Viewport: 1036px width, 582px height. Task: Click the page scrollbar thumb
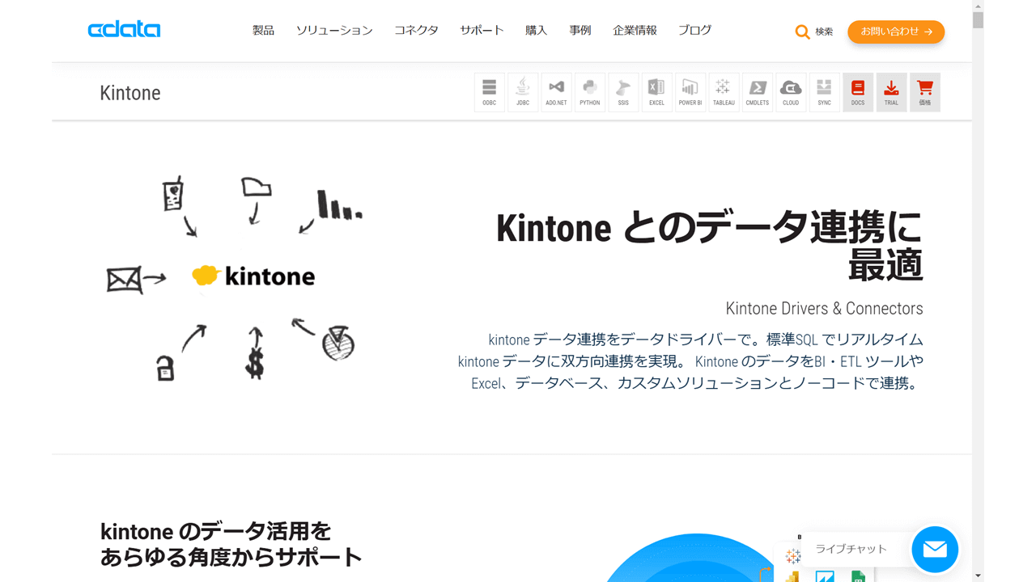(x=978, y=19)
